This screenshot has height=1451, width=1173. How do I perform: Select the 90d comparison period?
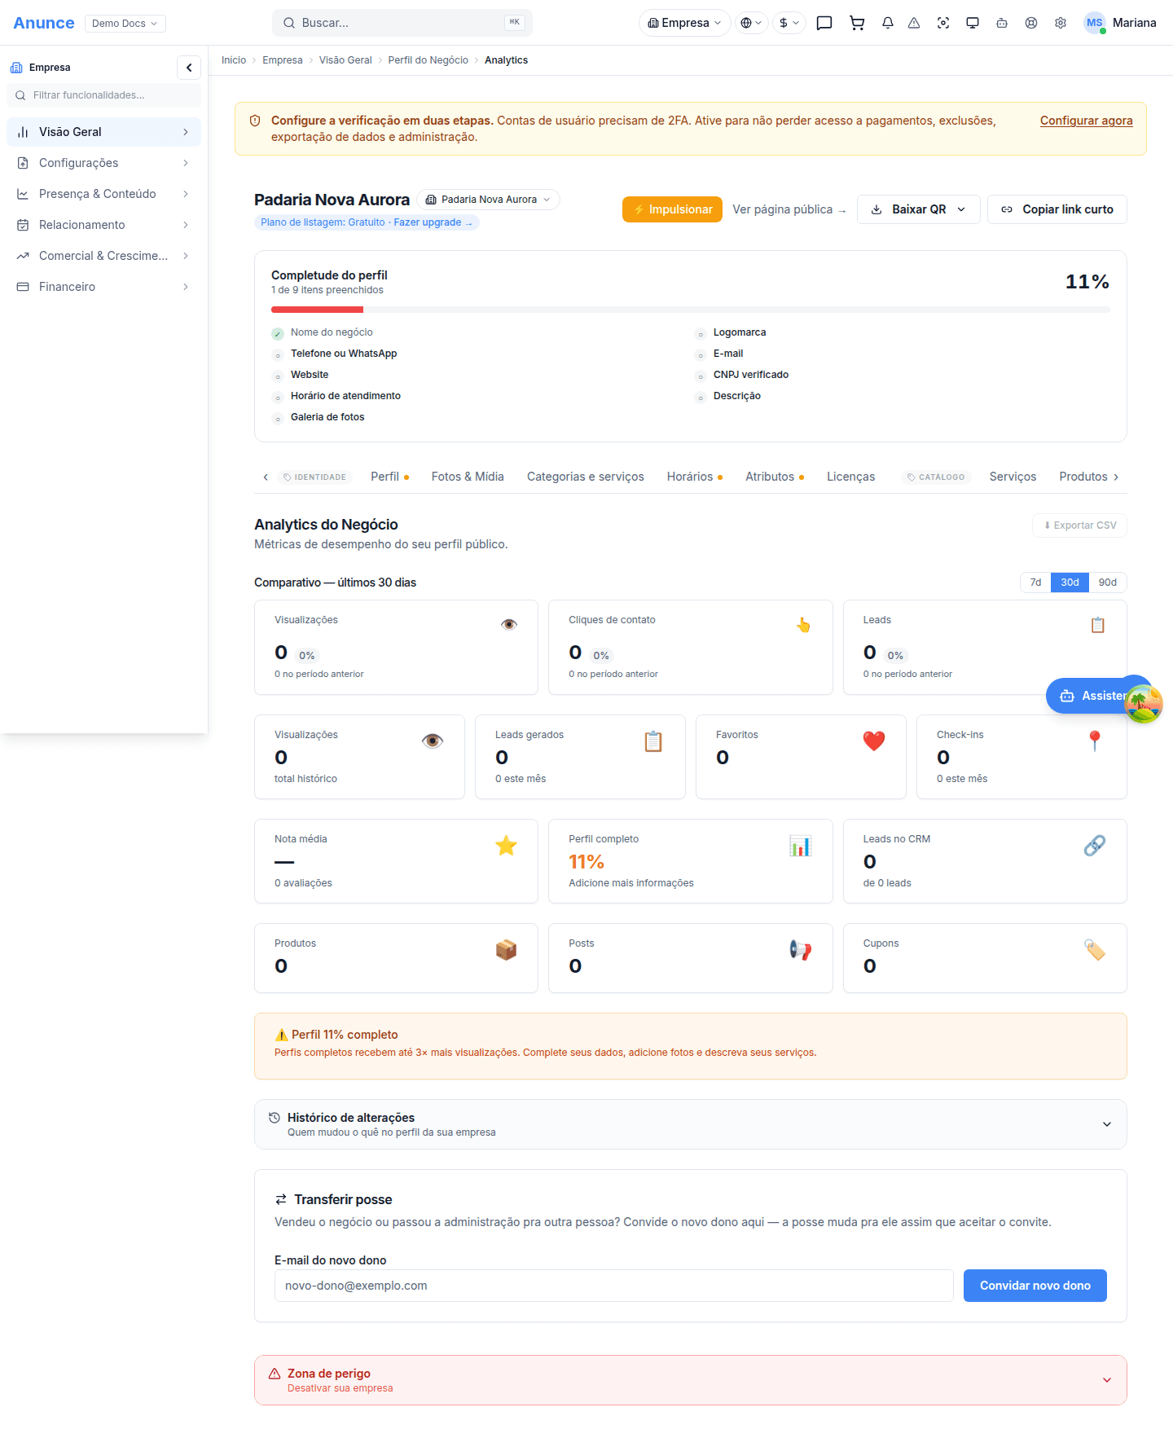pyautogui.click(x=1108, y=583)
